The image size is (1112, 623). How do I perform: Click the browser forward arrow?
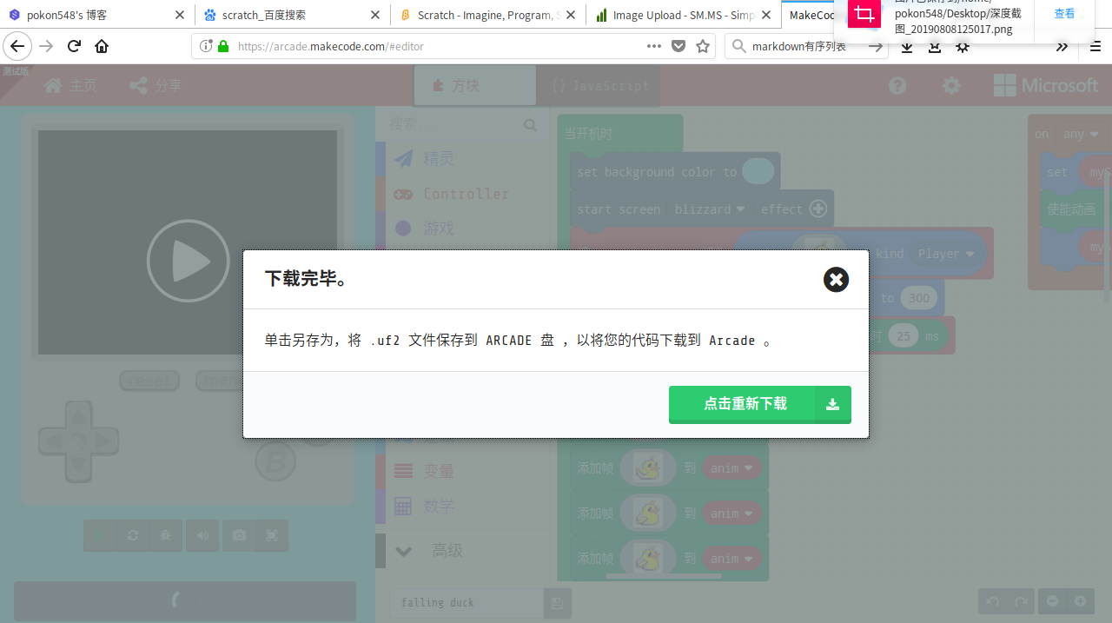pos(46,46)
